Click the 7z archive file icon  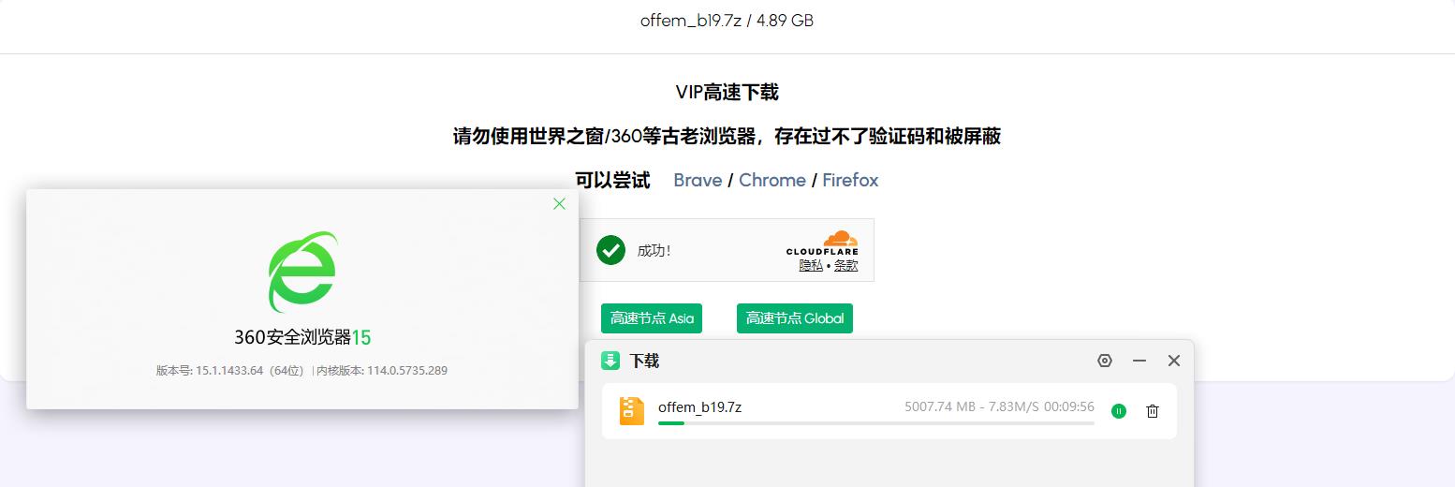pyautogui.click(x=632, y=410)
